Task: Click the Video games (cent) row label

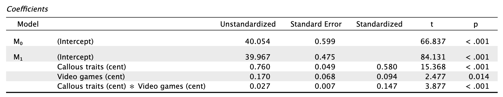Action: coord(91,77)
